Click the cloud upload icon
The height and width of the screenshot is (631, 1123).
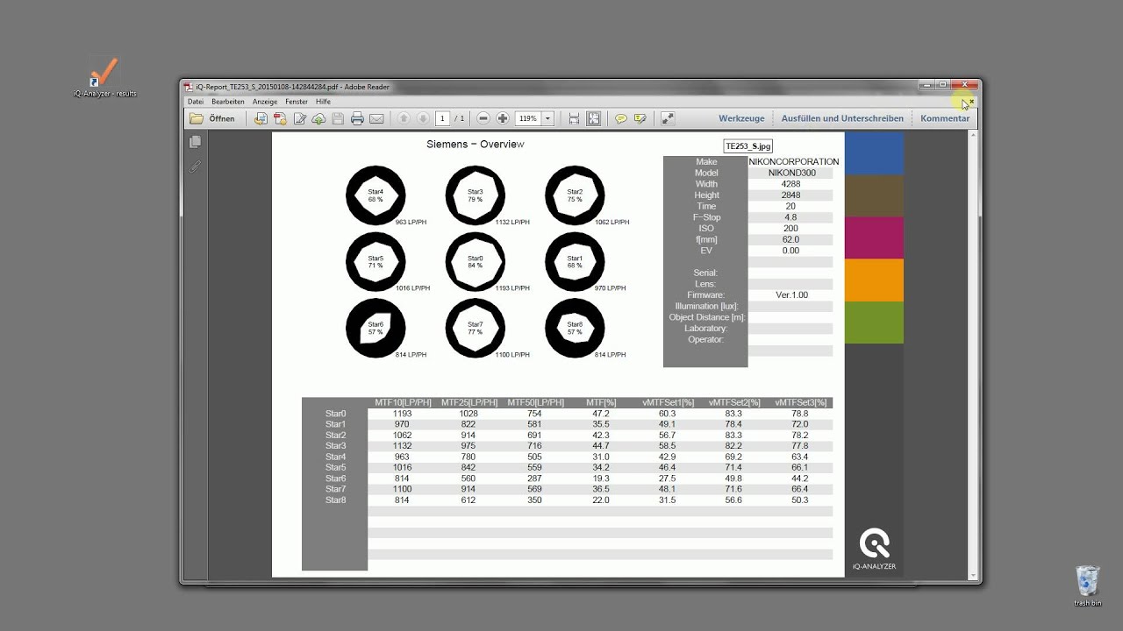coord(318,118)
